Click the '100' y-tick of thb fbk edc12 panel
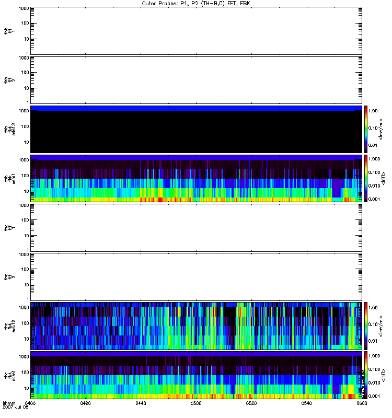The width and height of the screenshot is (392, 418). point(25,126)
